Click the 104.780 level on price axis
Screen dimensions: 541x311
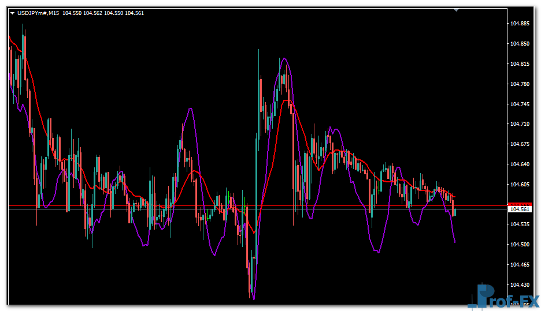click(520, 84)
